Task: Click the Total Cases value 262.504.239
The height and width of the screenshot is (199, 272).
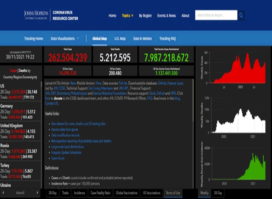Action: point(68,58)
